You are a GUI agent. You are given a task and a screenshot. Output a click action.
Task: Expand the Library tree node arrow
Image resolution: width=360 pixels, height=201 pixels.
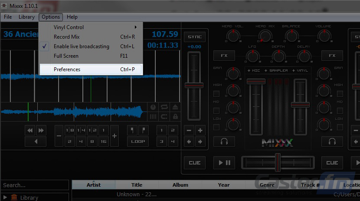click(5, 198)
